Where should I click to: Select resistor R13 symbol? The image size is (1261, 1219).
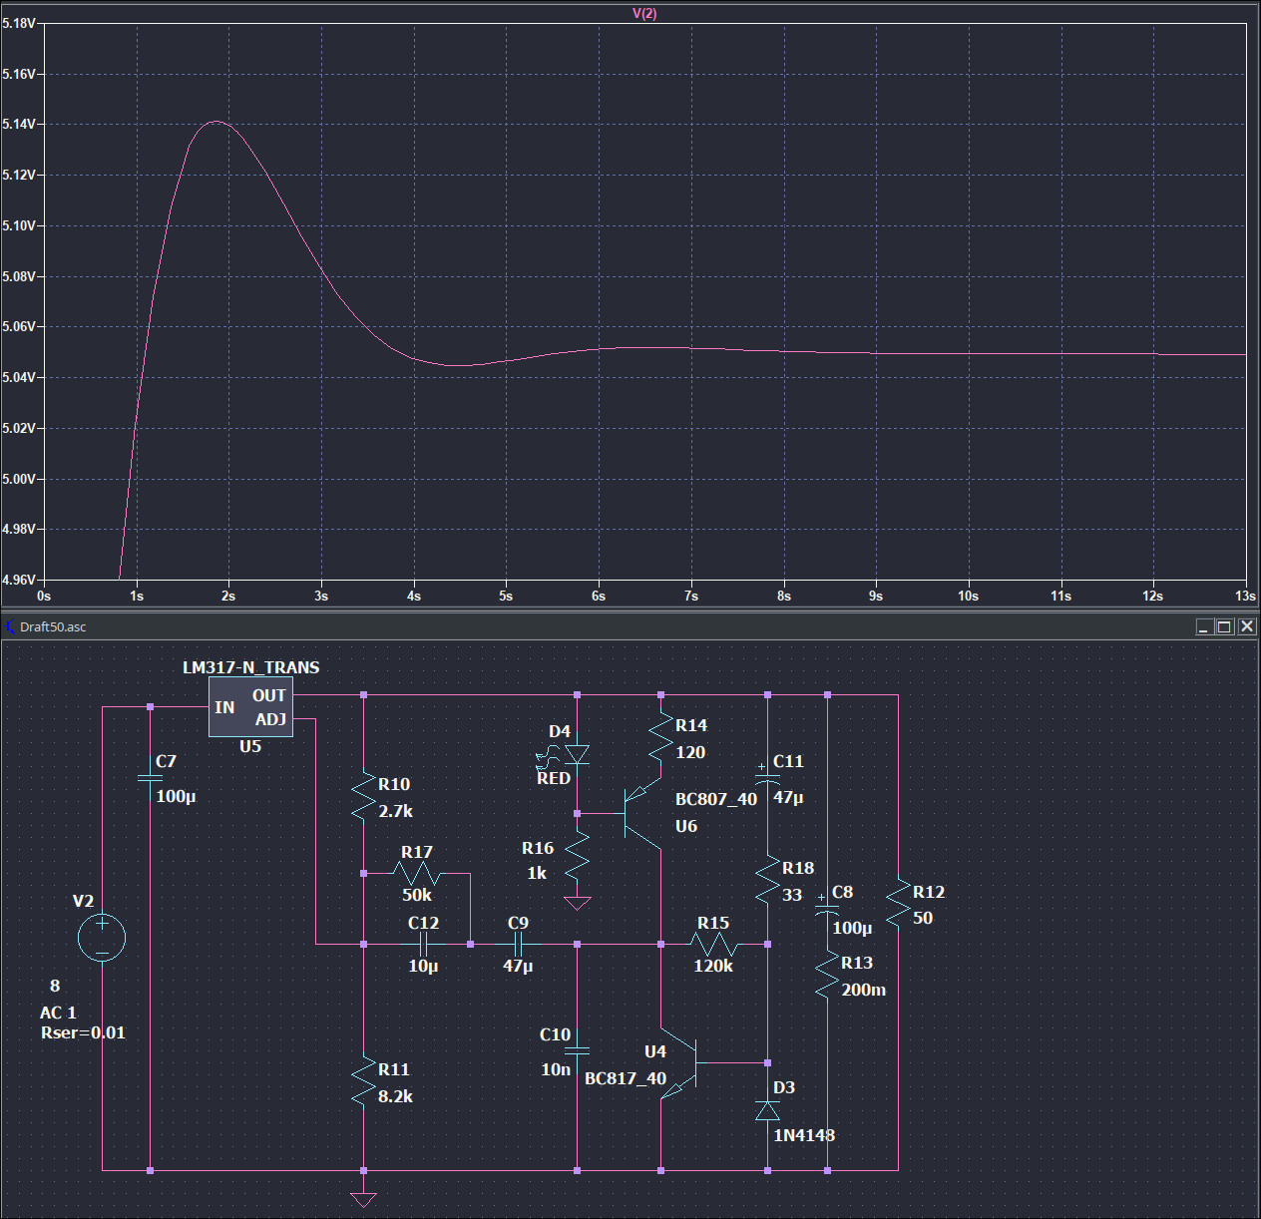pos(827,976)
